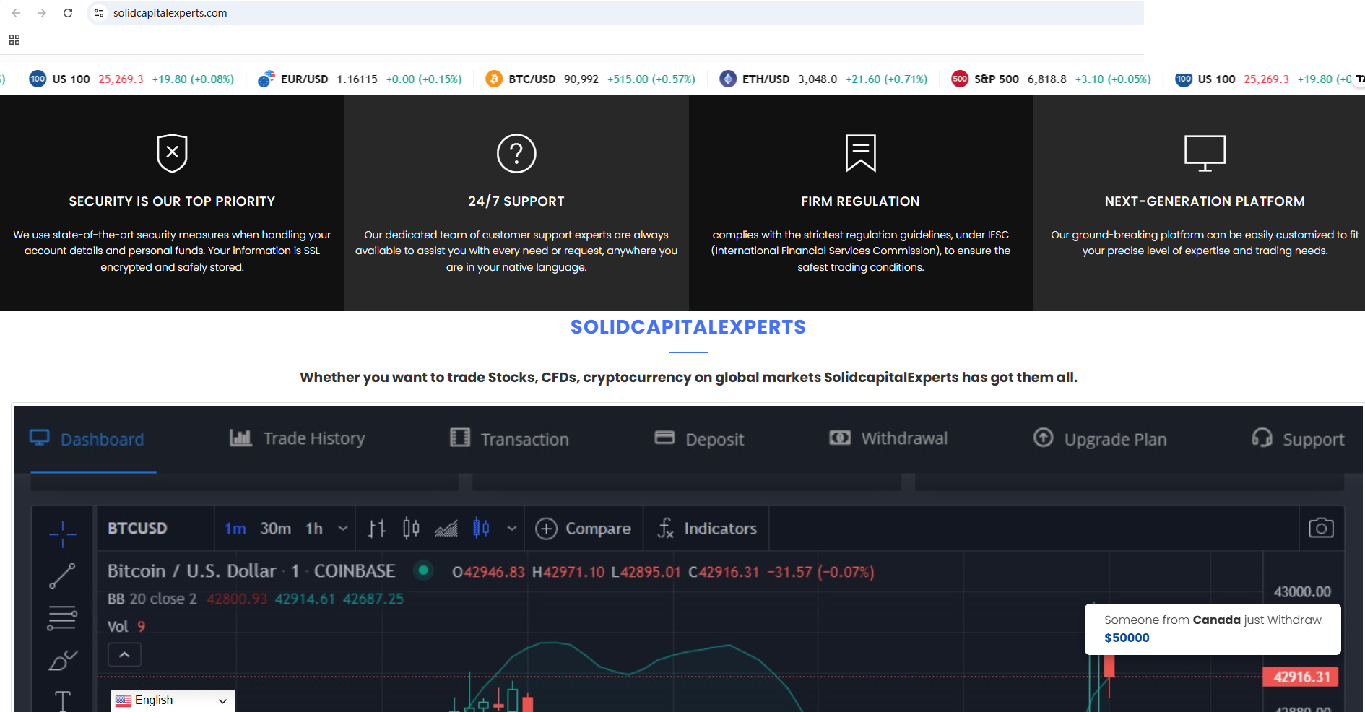Select the trend line drawing tool
This screenshot has height=712, width=1365.
click(x=62, y=576)
